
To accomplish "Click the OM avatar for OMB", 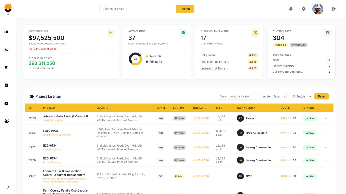I will click(x=240, y=176).
